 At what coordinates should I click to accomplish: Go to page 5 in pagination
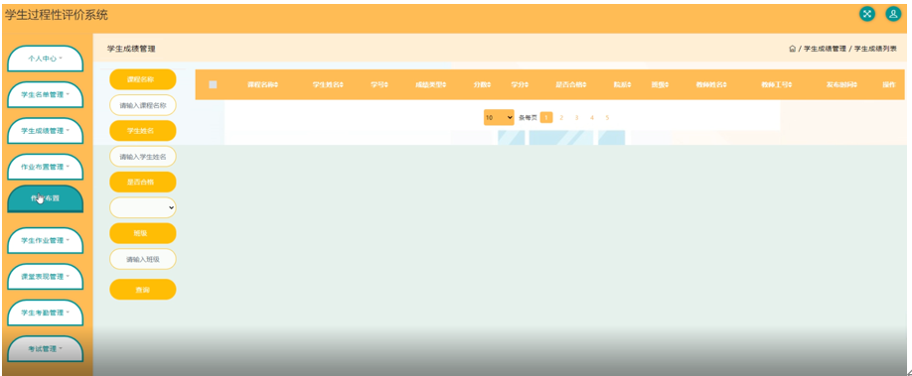tap(607, 117)
